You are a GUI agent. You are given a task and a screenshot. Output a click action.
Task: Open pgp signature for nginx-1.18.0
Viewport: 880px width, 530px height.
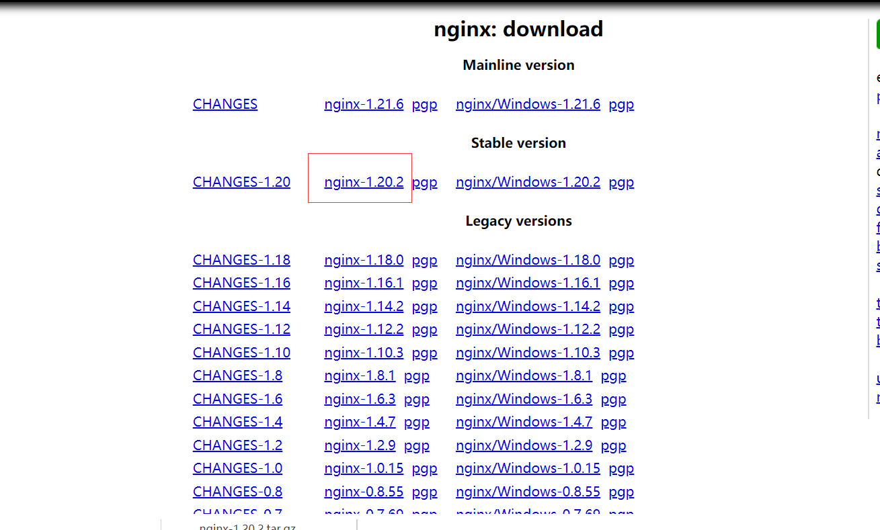click(x=424, y=260)
